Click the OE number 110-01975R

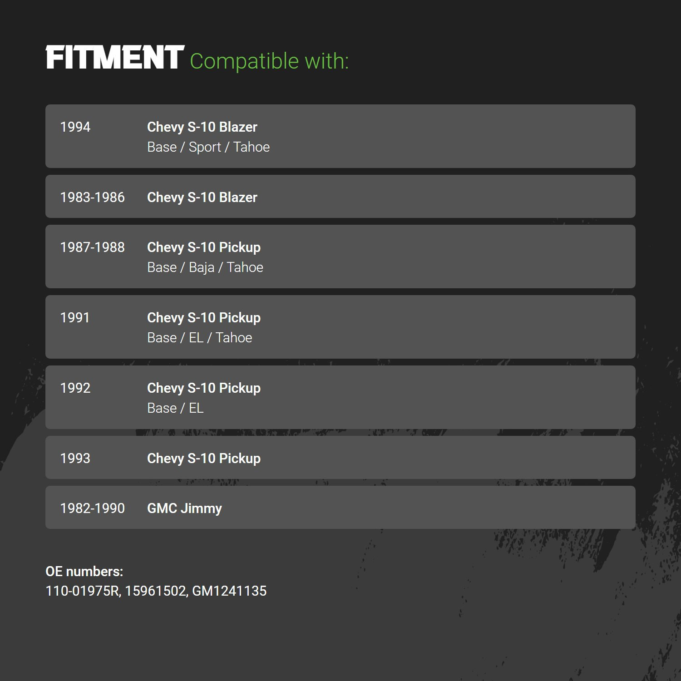[x=82, y=591]
